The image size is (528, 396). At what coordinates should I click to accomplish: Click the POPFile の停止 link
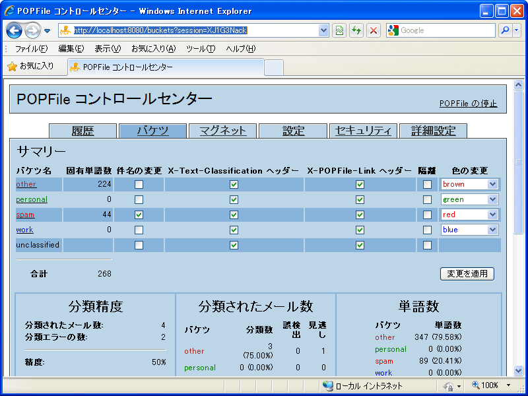tap(469, 104)
